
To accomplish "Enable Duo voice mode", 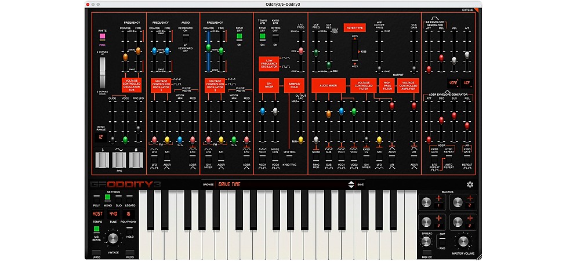I will [119, 200].
